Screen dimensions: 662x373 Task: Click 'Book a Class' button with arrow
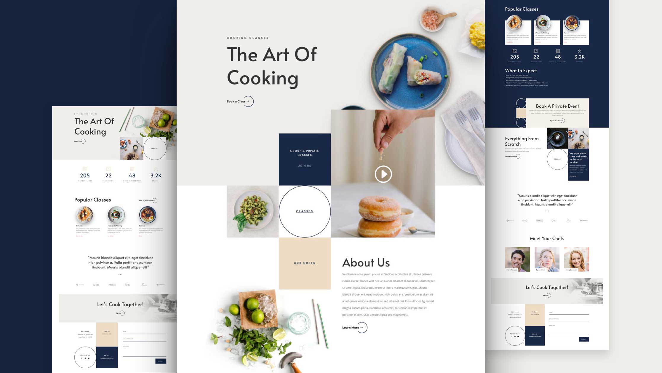[238, 101]
